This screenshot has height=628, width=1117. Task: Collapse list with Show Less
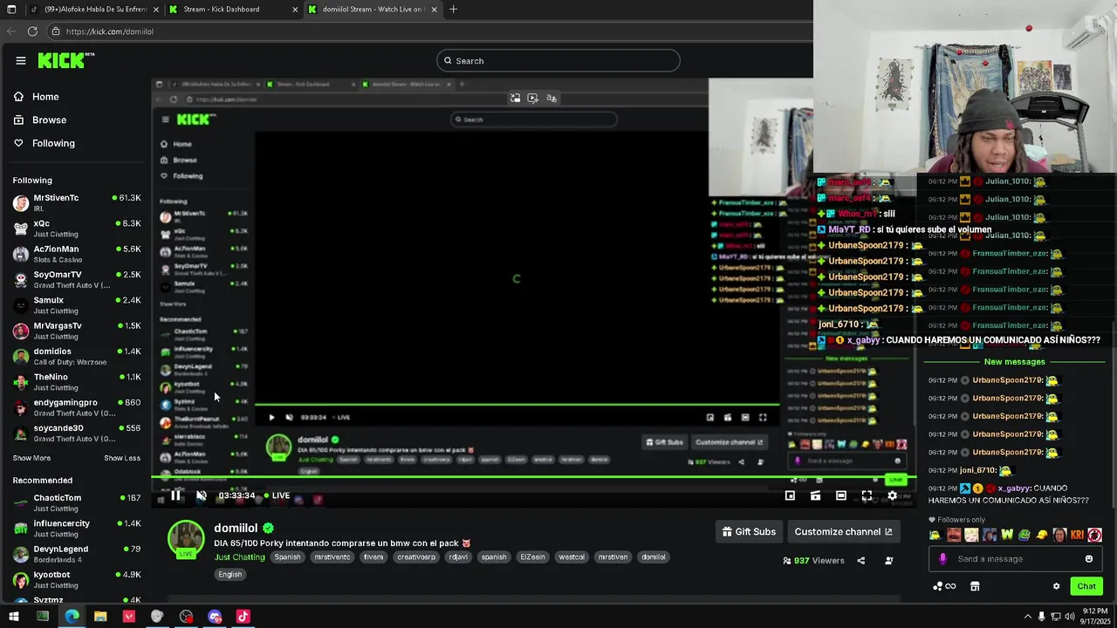tap(122, 458)
